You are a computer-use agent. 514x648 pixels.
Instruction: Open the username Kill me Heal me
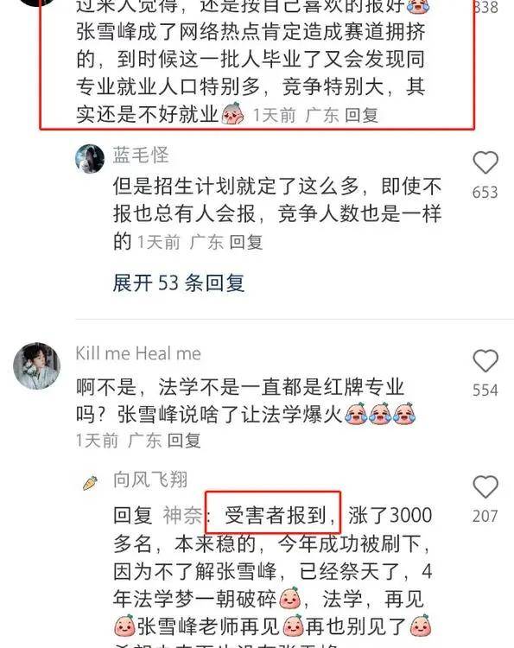138,353
